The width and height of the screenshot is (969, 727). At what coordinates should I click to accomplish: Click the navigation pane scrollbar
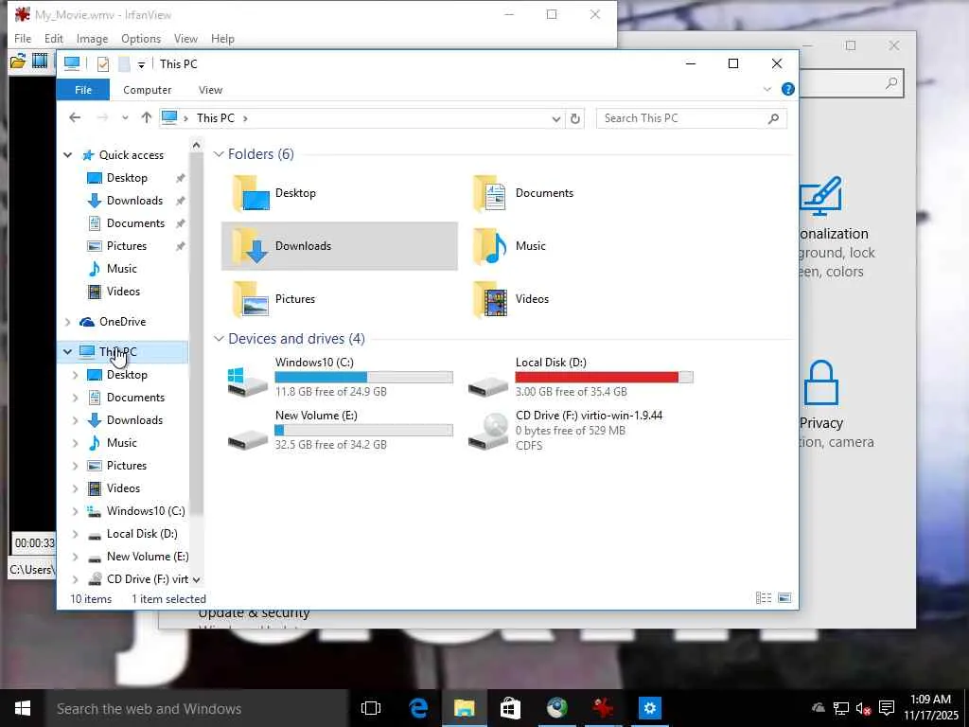pos(196,334)
